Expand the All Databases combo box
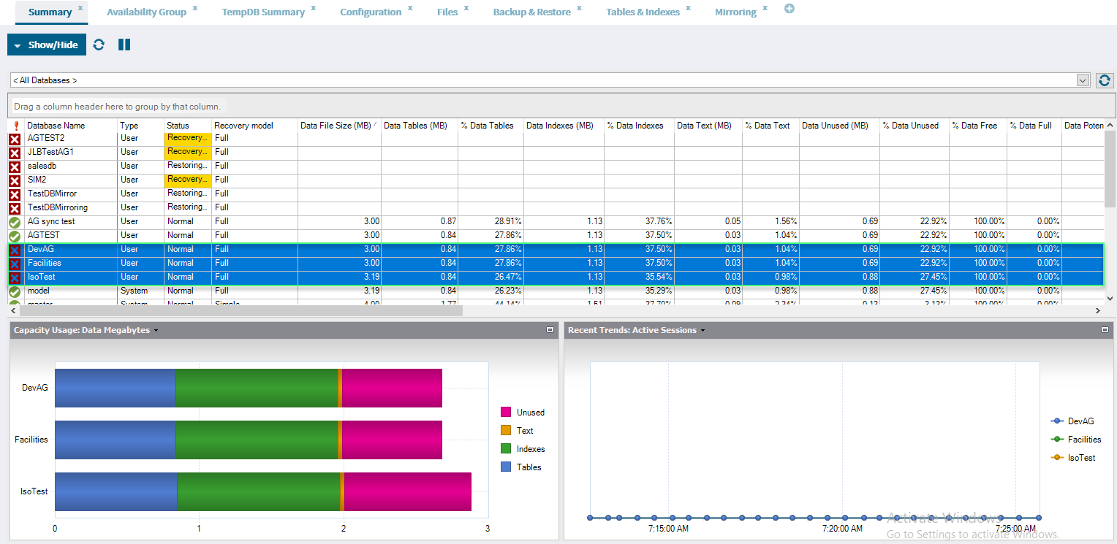The width and height of the screenshot is (1117, 544). [1083, 80]
